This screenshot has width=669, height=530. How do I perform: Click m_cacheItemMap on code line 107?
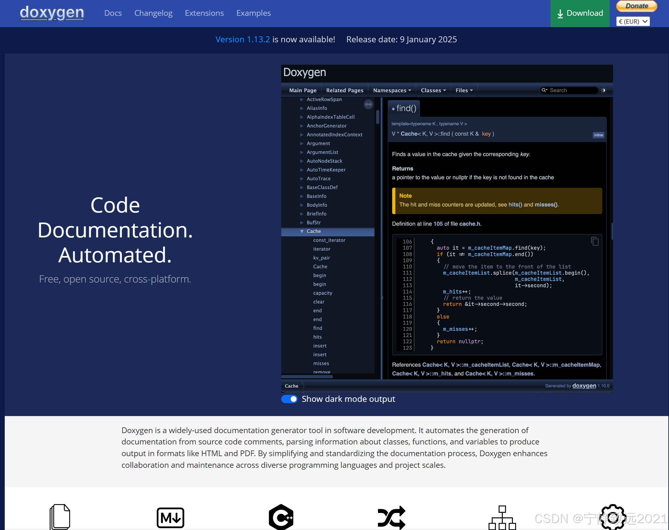(490, 248)
